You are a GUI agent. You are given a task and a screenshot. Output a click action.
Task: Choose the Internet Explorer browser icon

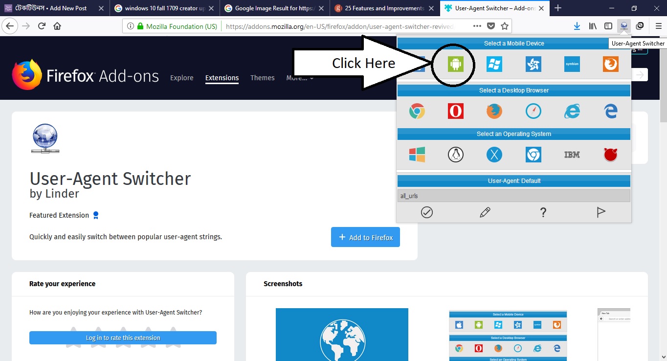coord(572,112)
